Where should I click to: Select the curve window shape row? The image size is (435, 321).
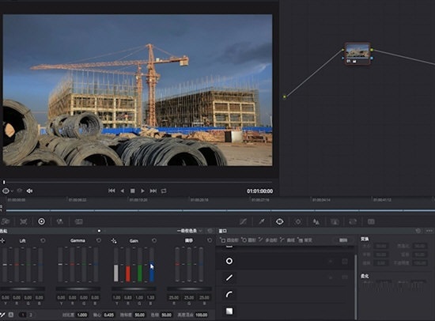point(285,294)
